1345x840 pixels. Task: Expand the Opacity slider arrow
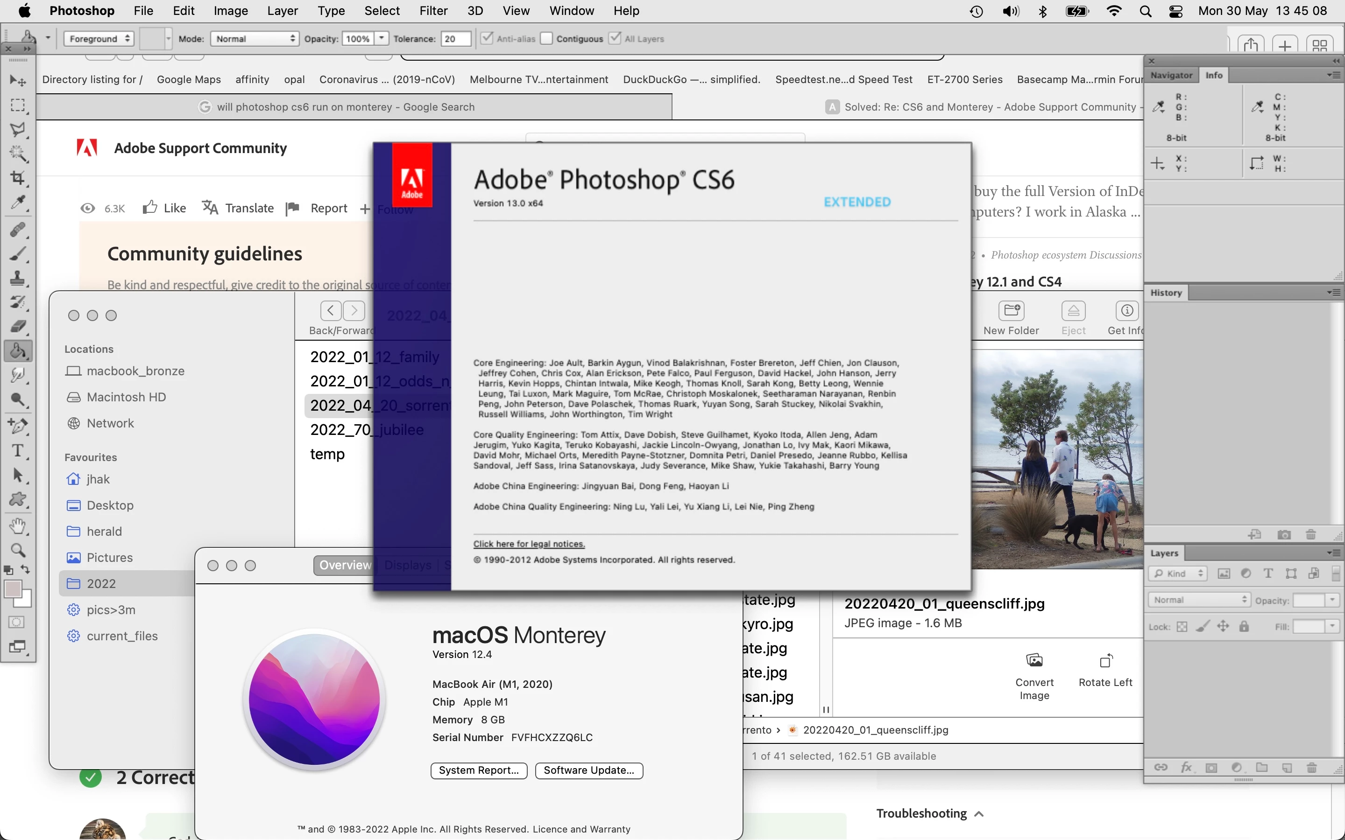(x=381, y=38)
